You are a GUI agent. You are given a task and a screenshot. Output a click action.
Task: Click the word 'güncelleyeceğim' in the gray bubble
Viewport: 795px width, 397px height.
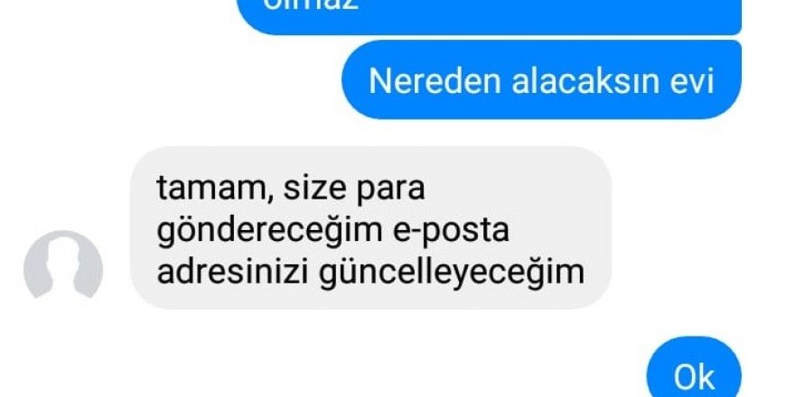pos(451,272)
